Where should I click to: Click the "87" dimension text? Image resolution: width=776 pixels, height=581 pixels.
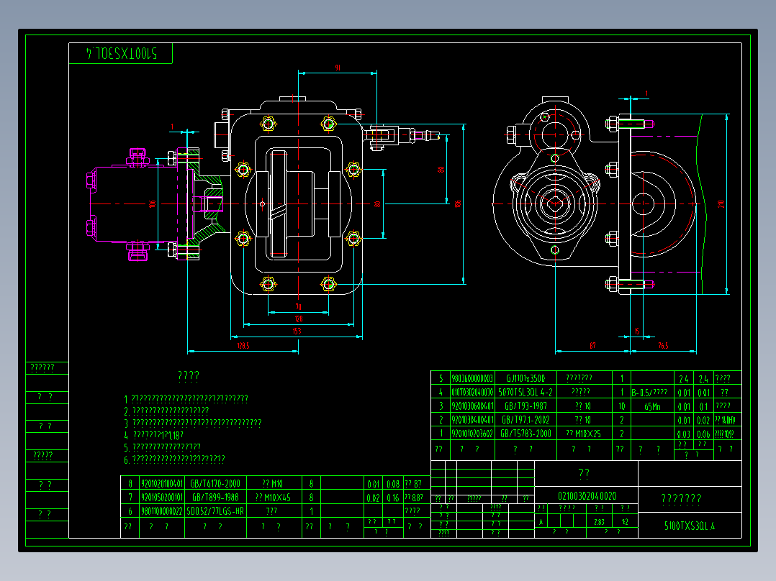592,346
